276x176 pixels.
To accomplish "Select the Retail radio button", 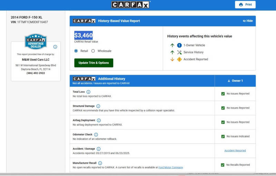I will 76,51.
